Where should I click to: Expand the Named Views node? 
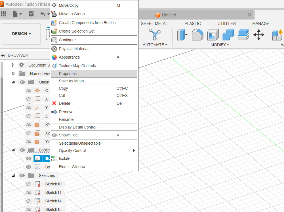(13, 74)
